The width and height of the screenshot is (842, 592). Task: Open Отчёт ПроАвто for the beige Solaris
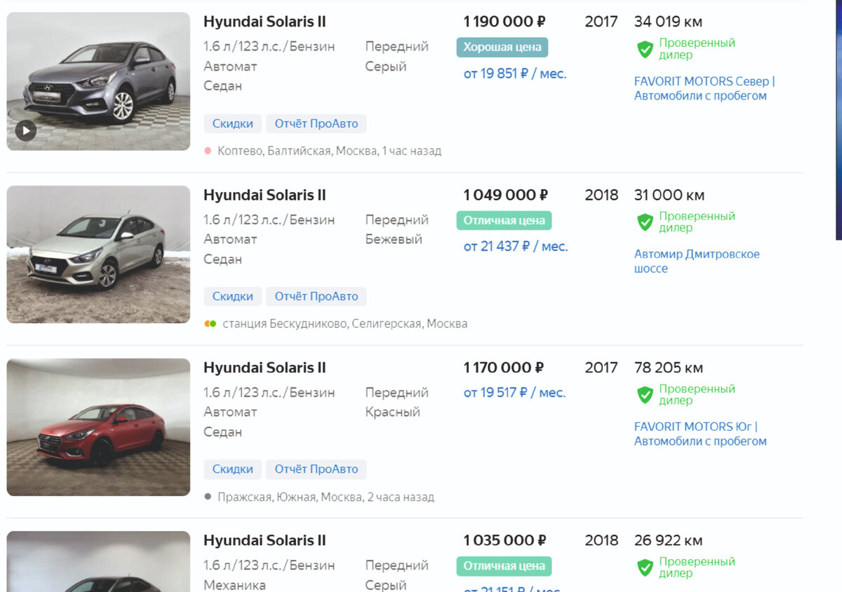[316, 296]
